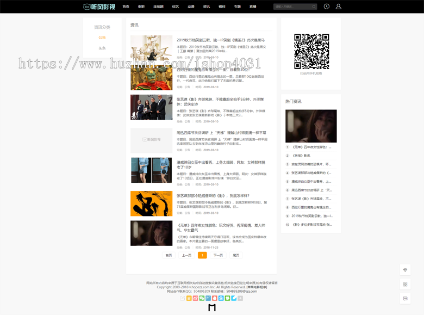Open more share options plus icon
The image size is (424, 315).
pos(240,298)
